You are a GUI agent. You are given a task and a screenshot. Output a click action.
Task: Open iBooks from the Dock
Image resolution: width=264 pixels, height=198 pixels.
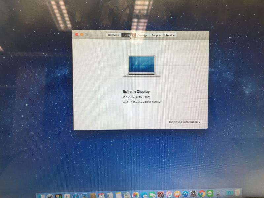177,194
